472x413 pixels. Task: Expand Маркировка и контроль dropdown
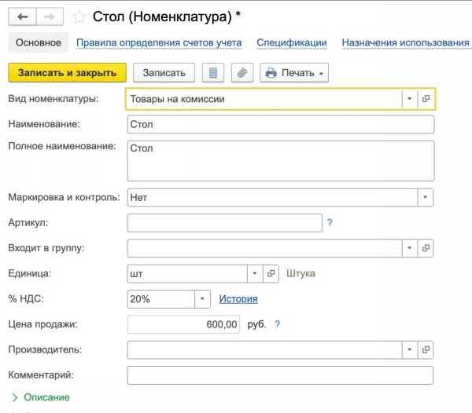426,198
